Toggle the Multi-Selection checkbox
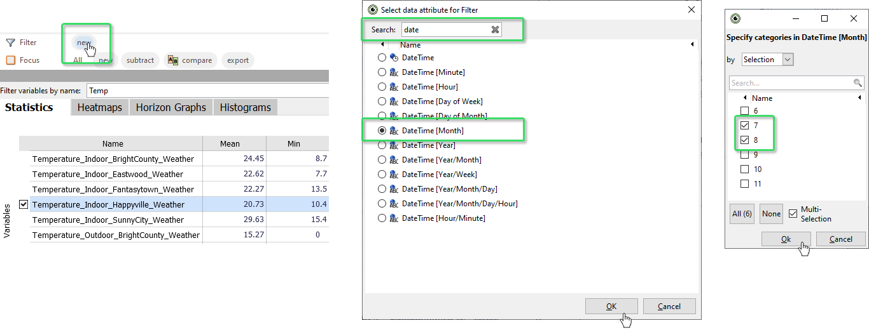Screen dimensions: 869x330 (793, 214)
